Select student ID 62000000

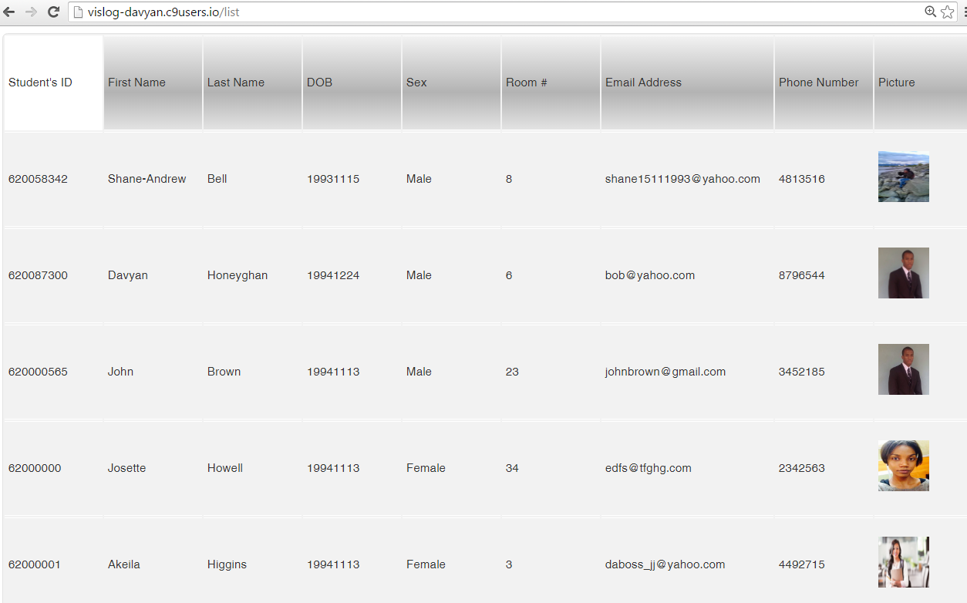point(35,468)
